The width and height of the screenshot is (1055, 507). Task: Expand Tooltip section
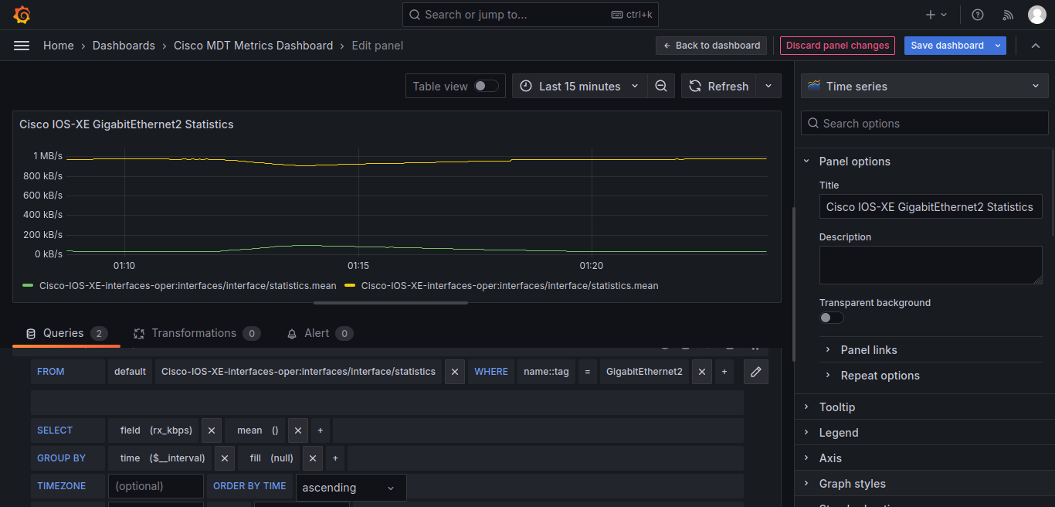pos(837,407)
